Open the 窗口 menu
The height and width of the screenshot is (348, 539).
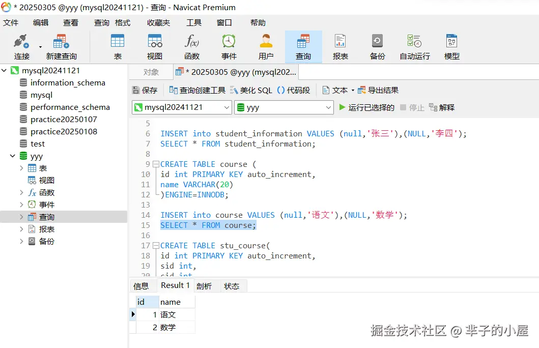pos(224,23)
